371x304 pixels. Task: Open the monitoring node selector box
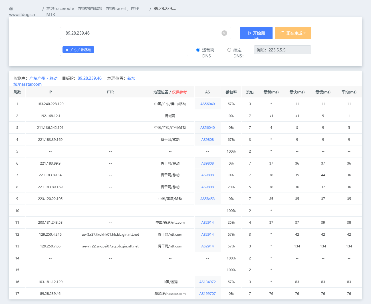click(x=124, y=50)
